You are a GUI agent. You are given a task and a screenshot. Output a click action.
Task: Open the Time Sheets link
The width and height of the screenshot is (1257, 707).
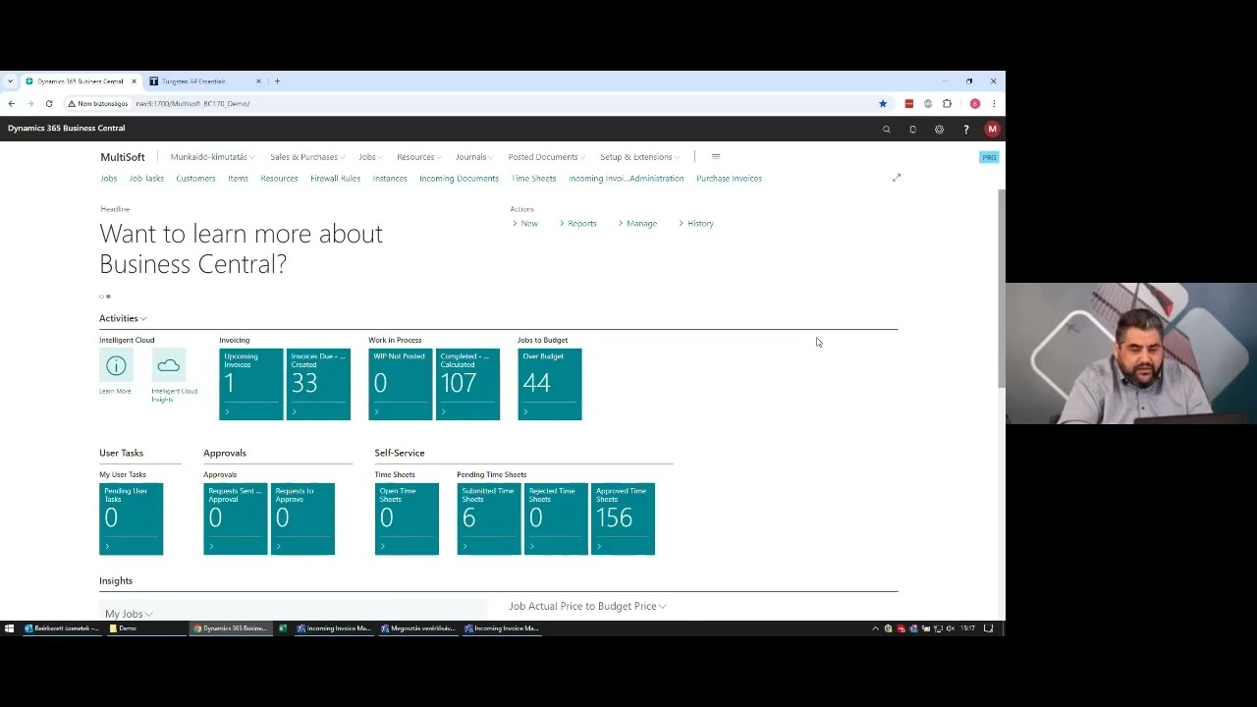[x=533, y=179]
